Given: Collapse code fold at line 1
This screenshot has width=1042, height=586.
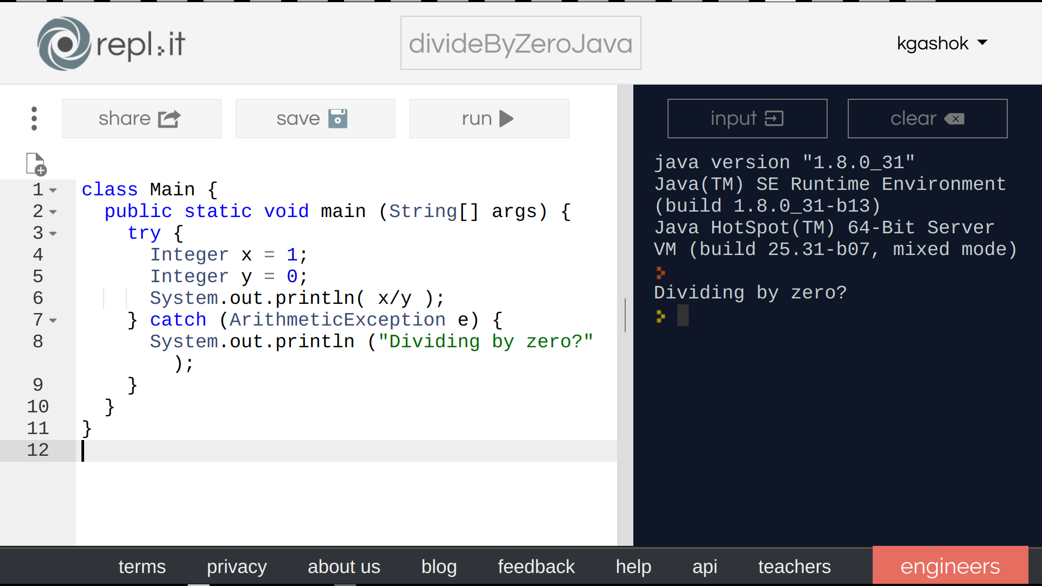Looking at the screenshot, I should click(x=53, y=190).
